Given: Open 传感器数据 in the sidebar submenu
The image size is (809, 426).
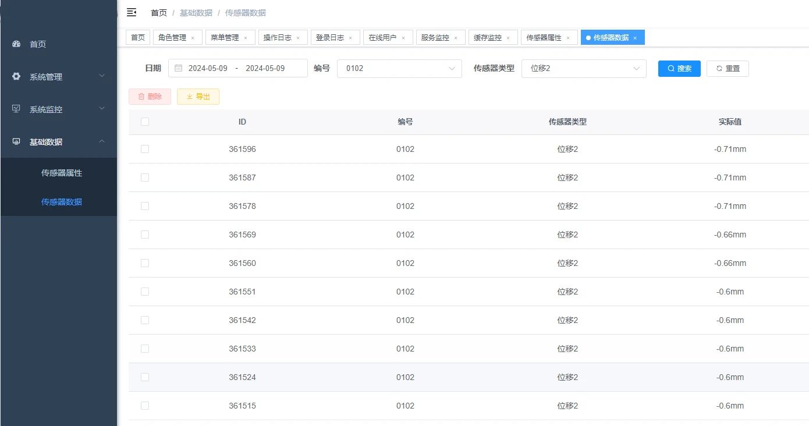Looking at the screenshot, I should [58, 202].
